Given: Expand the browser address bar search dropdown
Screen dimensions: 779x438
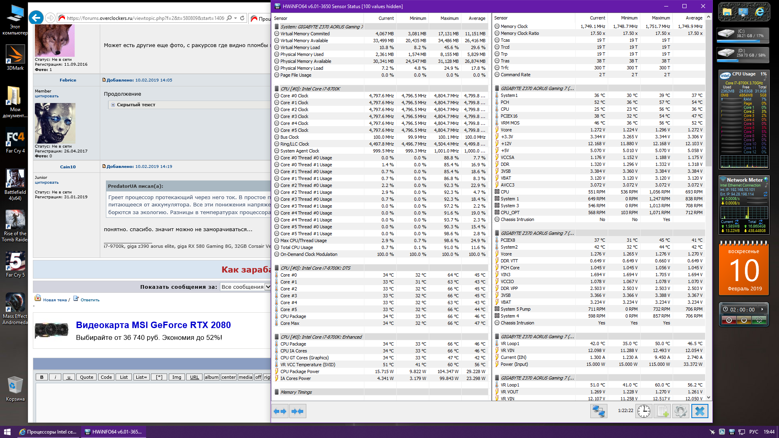Looking at the screenshot, I should point(235,18).
